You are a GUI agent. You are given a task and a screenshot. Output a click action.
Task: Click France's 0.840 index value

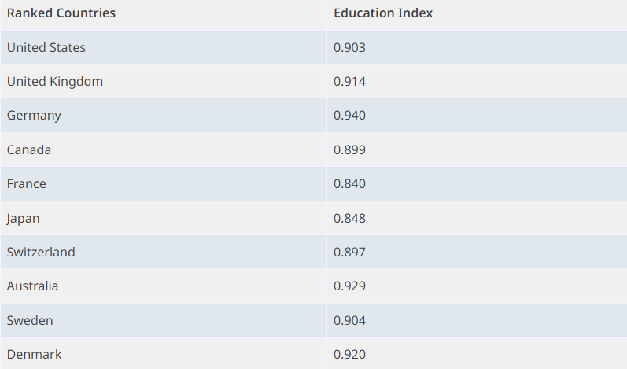[x=349, y=184]
